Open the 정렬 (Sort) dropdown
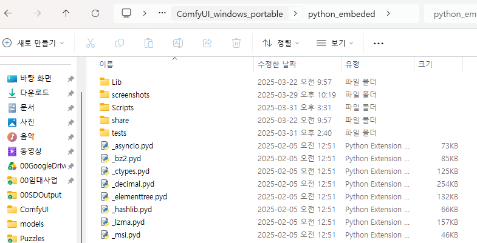This screenshot has height=243, width=477. (281, 43)
